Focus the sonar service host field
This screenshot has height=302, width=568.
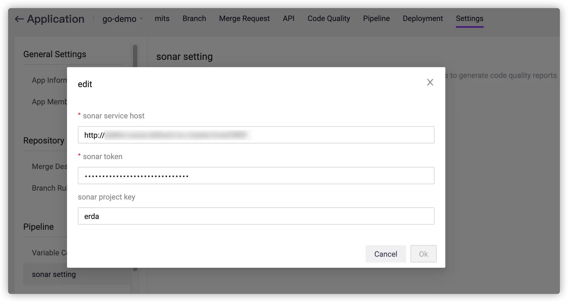256,135
